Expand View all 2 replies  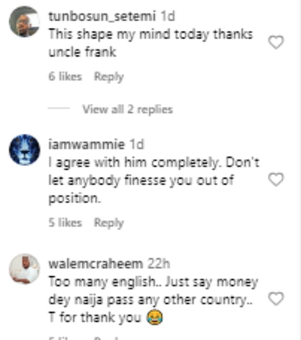128,109
